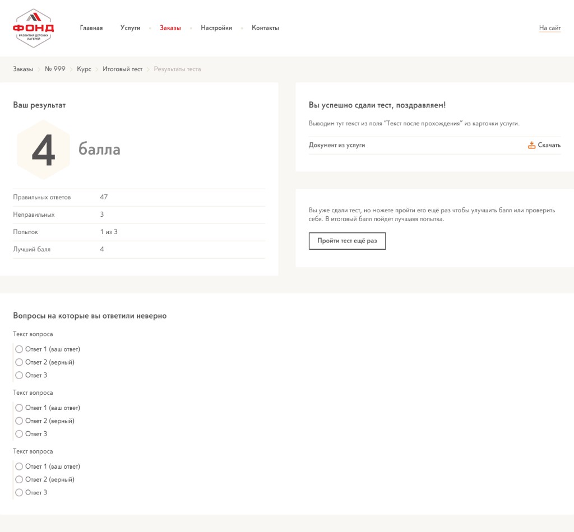
Task: Click the Лучший балл value 4
Action: tap(102, 249)
